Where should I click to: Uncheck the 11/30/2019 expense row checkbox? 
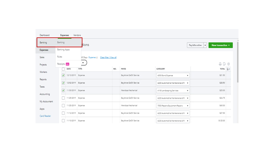click(63, 90)
